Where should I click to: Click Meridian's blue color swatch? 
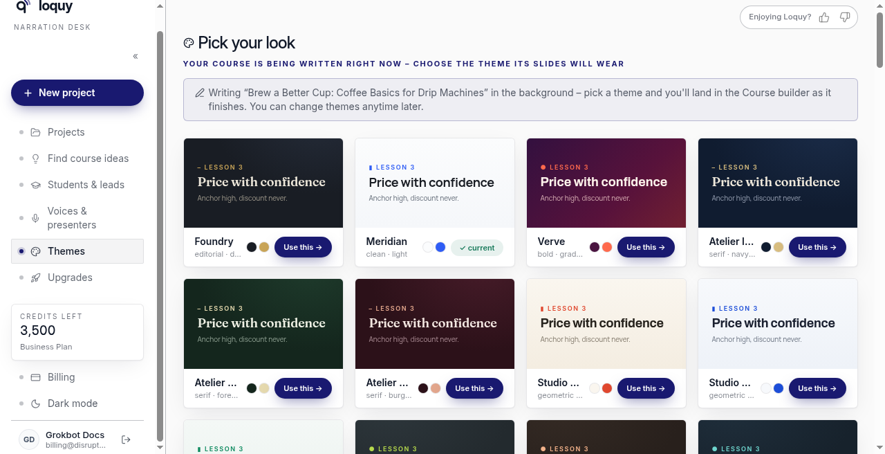click(x=440, y=247)
